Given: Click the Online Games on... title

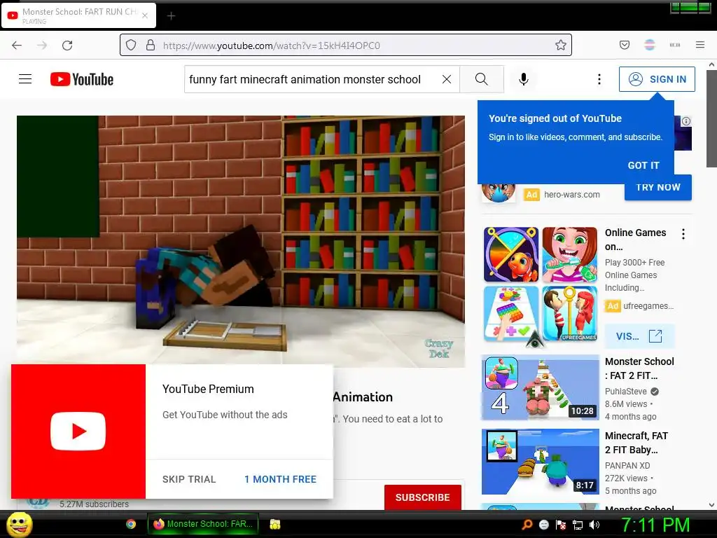Looking at the screenshot, I should pos(635,240).
